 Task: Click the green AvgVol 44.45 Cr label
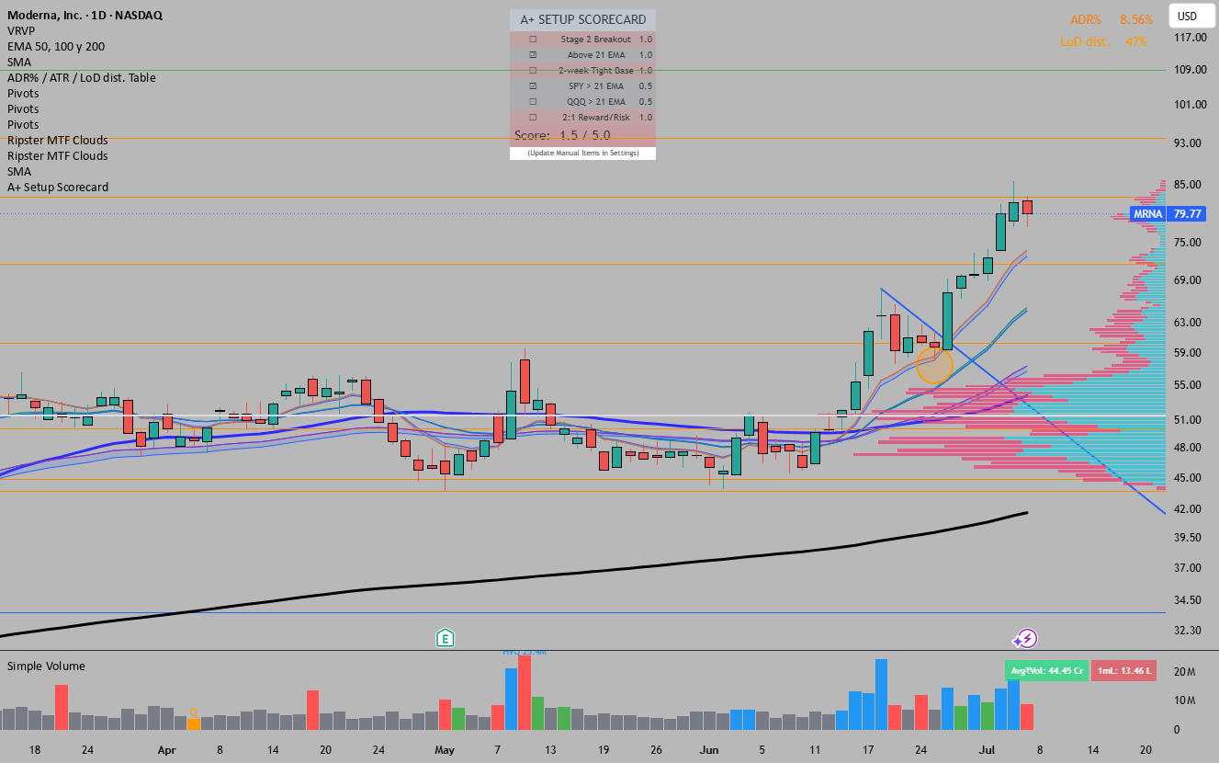[x=1047, y=671]
